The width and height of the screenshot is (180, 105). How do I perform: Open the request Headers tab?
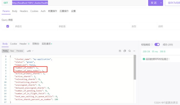pyautogui.click(x=24, y=11)
